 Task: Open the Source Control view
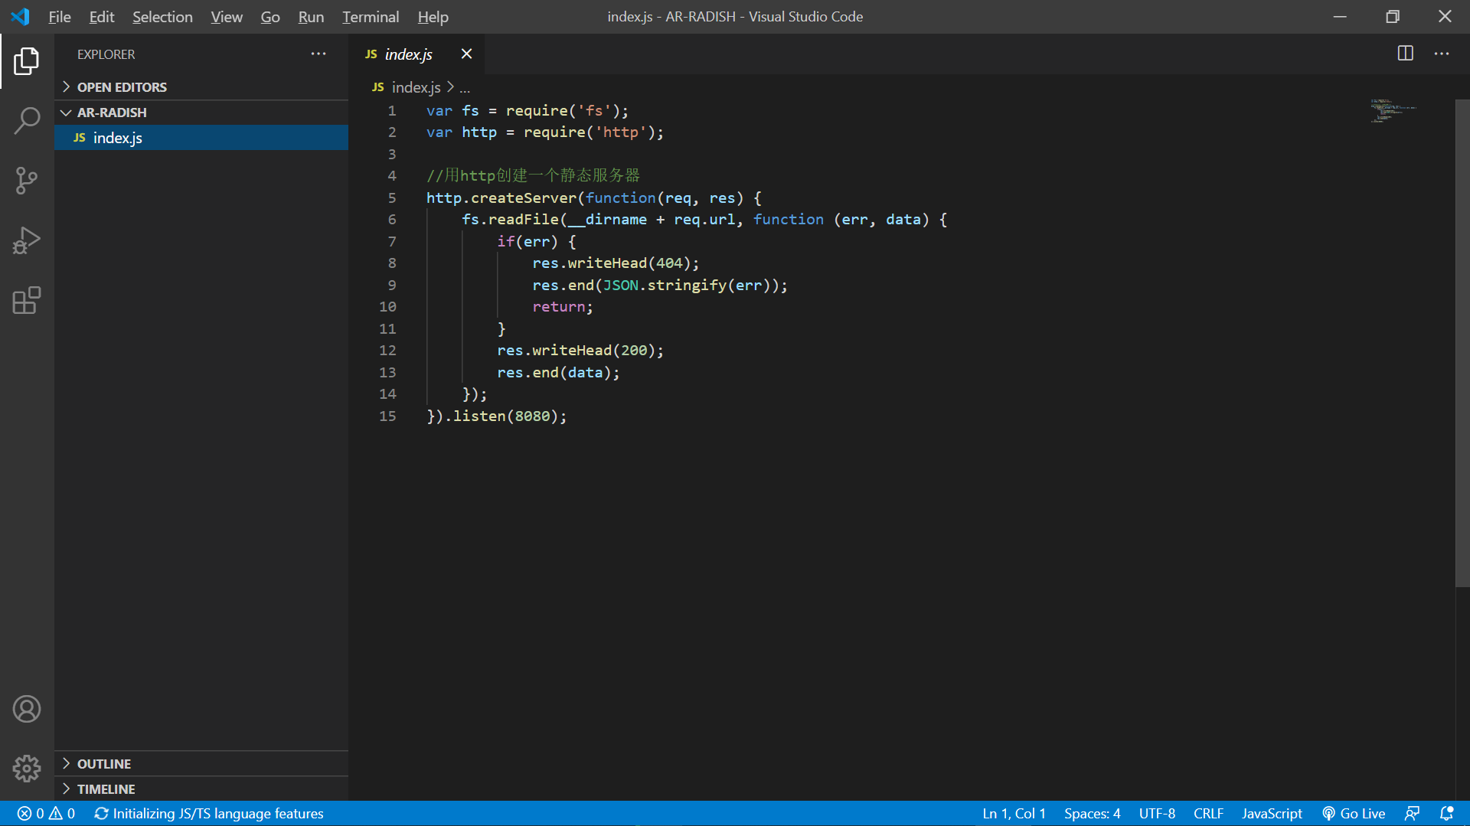27,181
